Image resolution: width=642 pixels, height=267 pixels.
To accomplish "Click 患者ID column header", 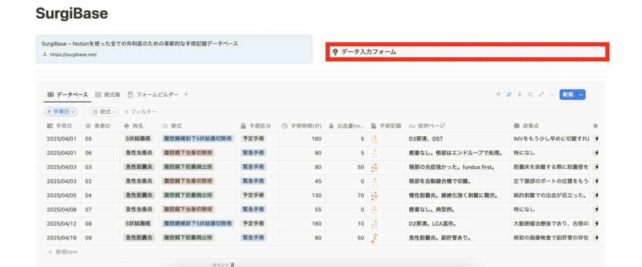I will (101, 126).
